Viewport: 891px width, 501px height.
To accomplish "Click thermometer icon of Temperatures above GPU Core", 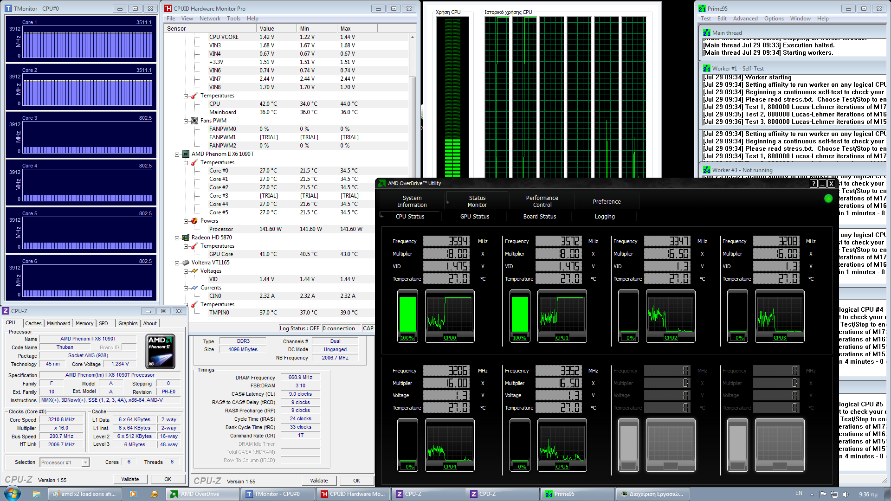I will [x=194, y=246].
